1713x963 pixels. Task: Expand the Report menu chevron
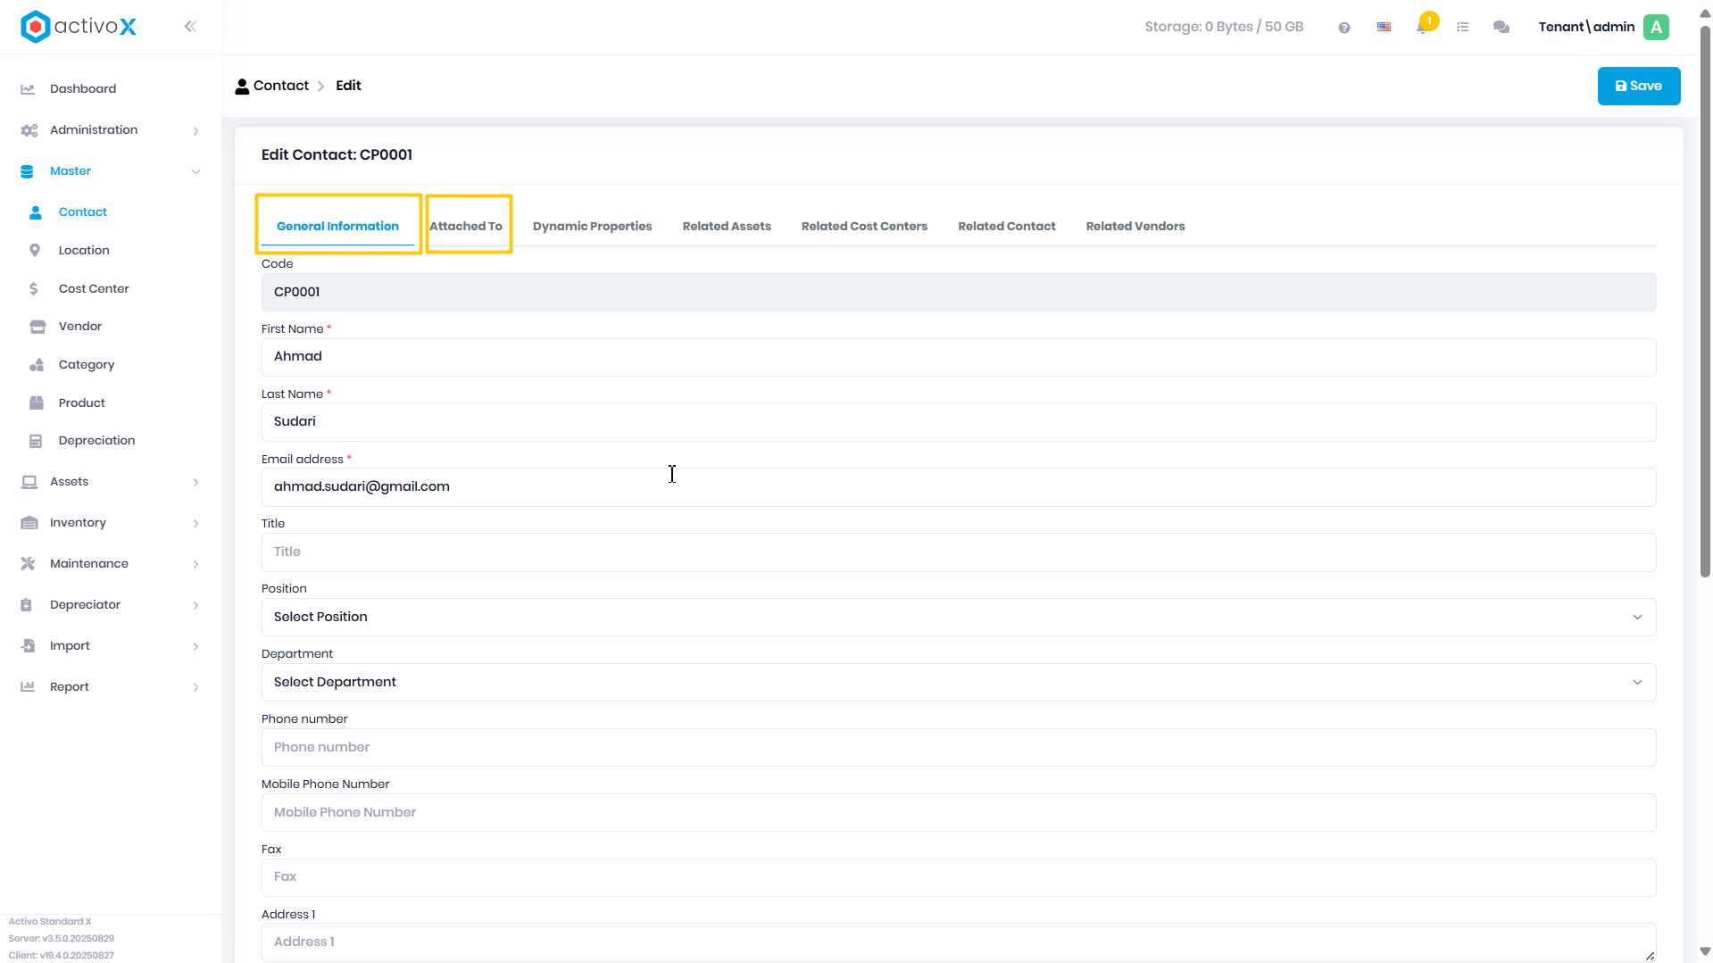tap(195, 688)
